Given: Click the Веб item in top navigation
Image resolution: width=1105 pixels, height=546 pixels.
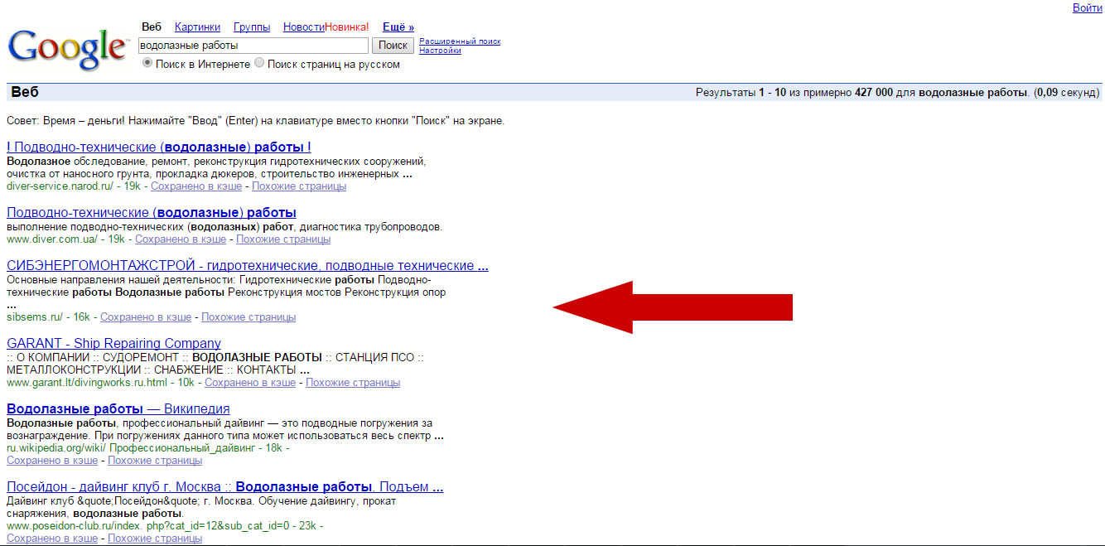Looking at the screenshot, I should [152, 27].
